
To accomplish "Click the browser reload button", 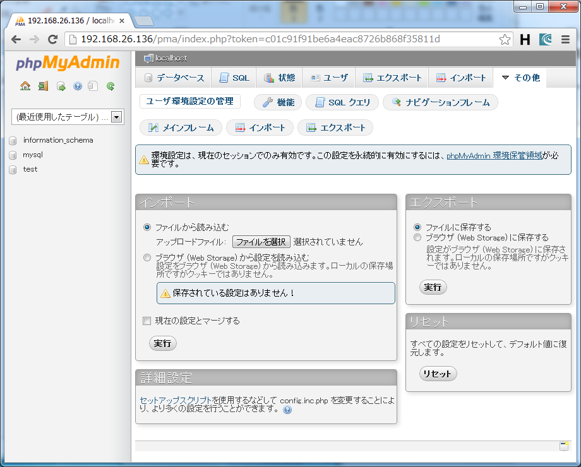I will tap(52, 39).
